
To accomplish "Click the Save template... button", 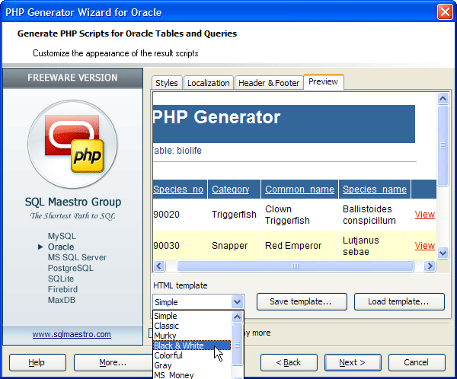I will click(302, 301).
